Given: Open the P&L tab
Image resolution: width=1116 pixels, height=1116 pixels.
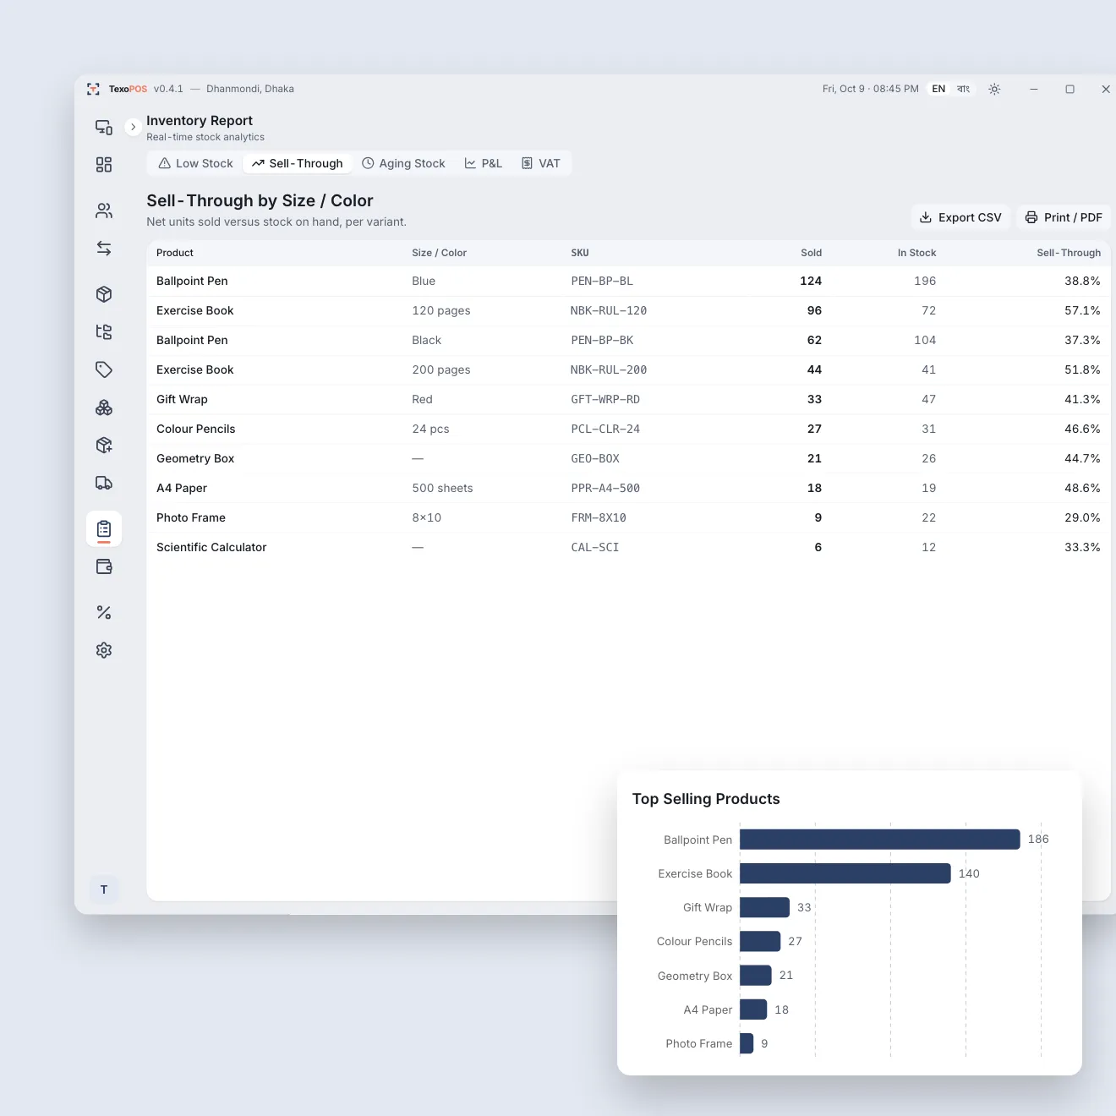Looking at the screenshot, I should tap(484, 163).
